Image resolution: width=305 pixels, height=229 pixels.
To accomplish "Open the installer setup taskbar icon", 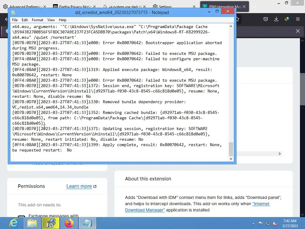I will click(51, 223).
